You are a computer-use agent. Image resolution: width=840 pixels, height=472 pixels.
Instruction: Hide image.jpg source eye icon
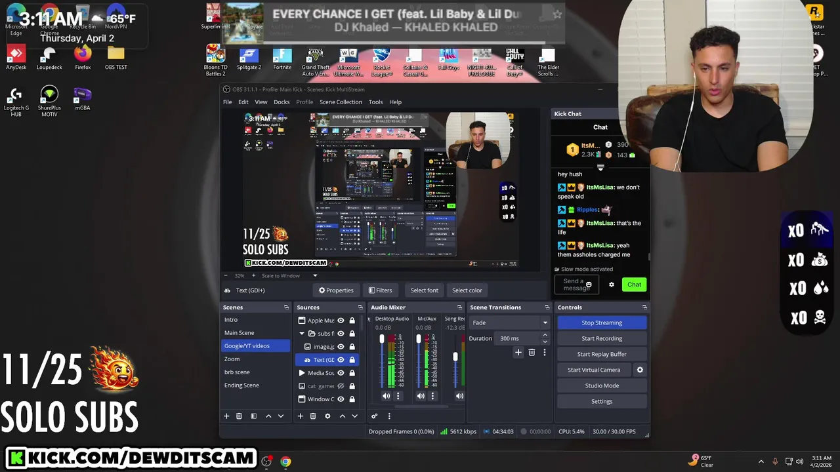click(341, 347)
